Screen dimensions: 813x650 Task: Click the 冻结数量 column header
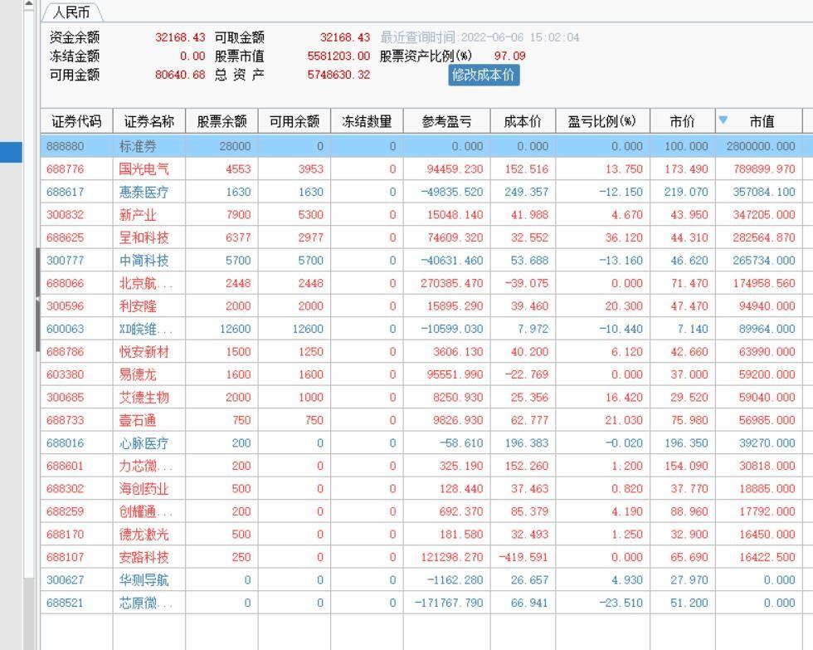pos(367,121)
